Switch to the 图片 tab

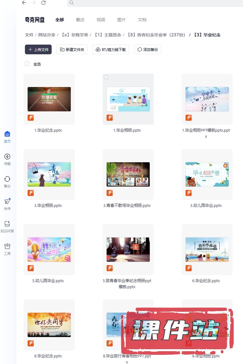coord(122,20)
